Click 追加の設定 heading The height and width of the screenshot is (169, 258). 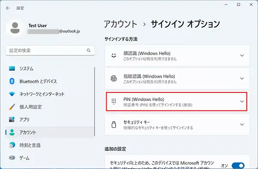pyautogui.click(x=115, y=149)
